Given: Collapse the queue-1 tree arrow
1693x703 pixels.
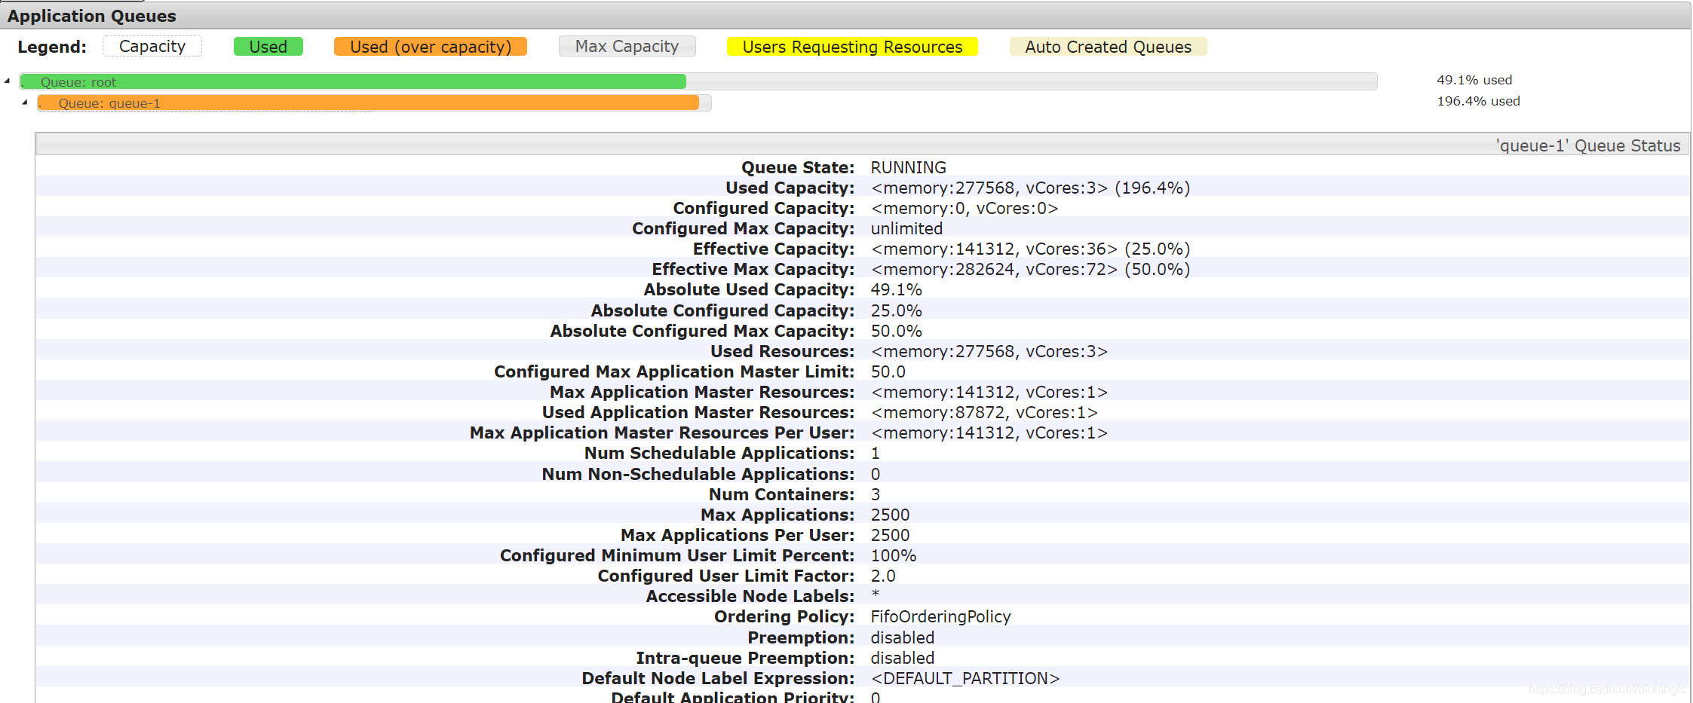Looking at the screenshot, I should pos(25,102).
